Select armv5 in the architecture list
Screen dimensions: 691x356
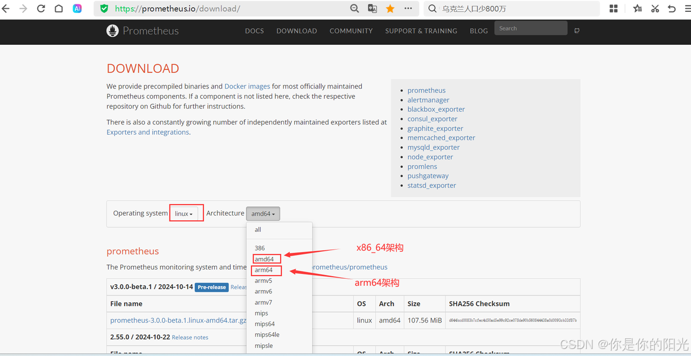tap(279, 281)
